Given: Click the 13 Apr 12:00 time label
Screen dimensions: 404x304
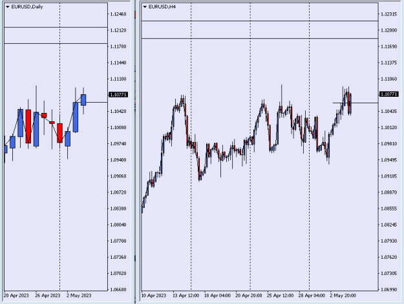Looking at the screenshot, I should click(x=186, y=296).
